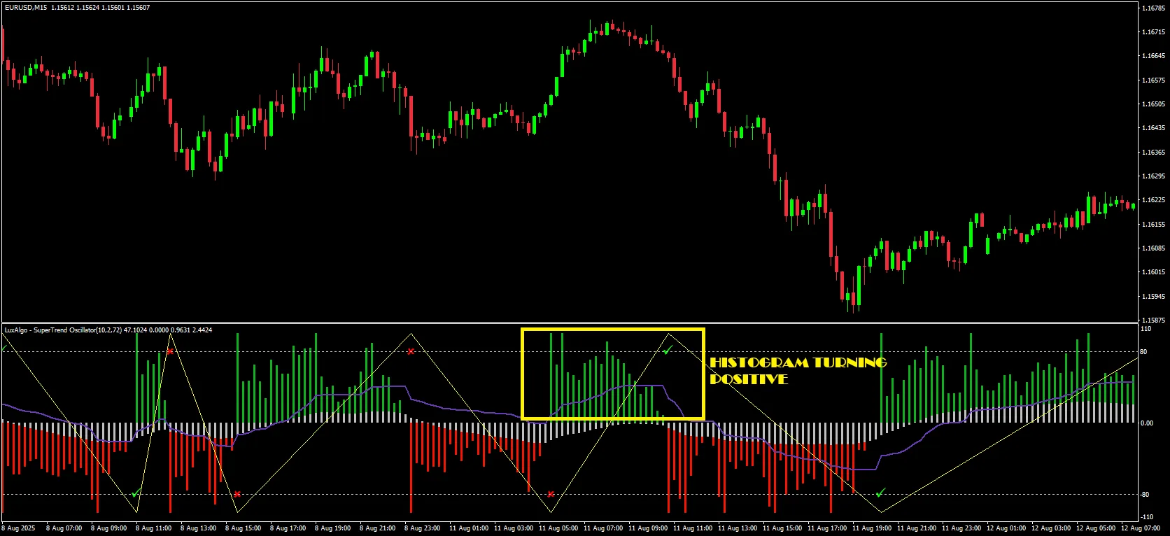Click the 8 Aug 21:00 time label
Viewport: 1170px width, 536px height.
coord(377,528)
